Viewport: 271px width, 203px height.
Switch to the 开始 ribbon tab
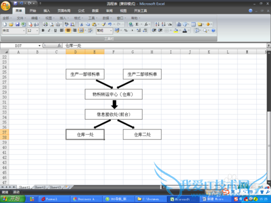coord(33,11)
